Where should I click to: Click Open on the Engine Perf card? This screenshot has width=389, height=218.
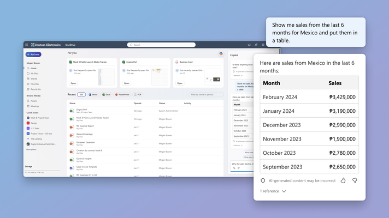point(127,83)
